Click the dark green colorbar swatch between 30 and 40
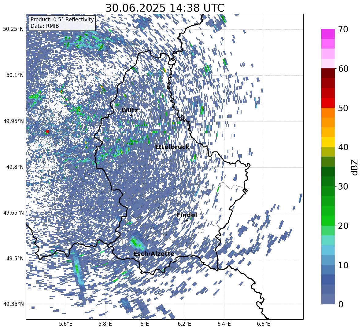Screen dimensions: 362x330 [328, 172]
